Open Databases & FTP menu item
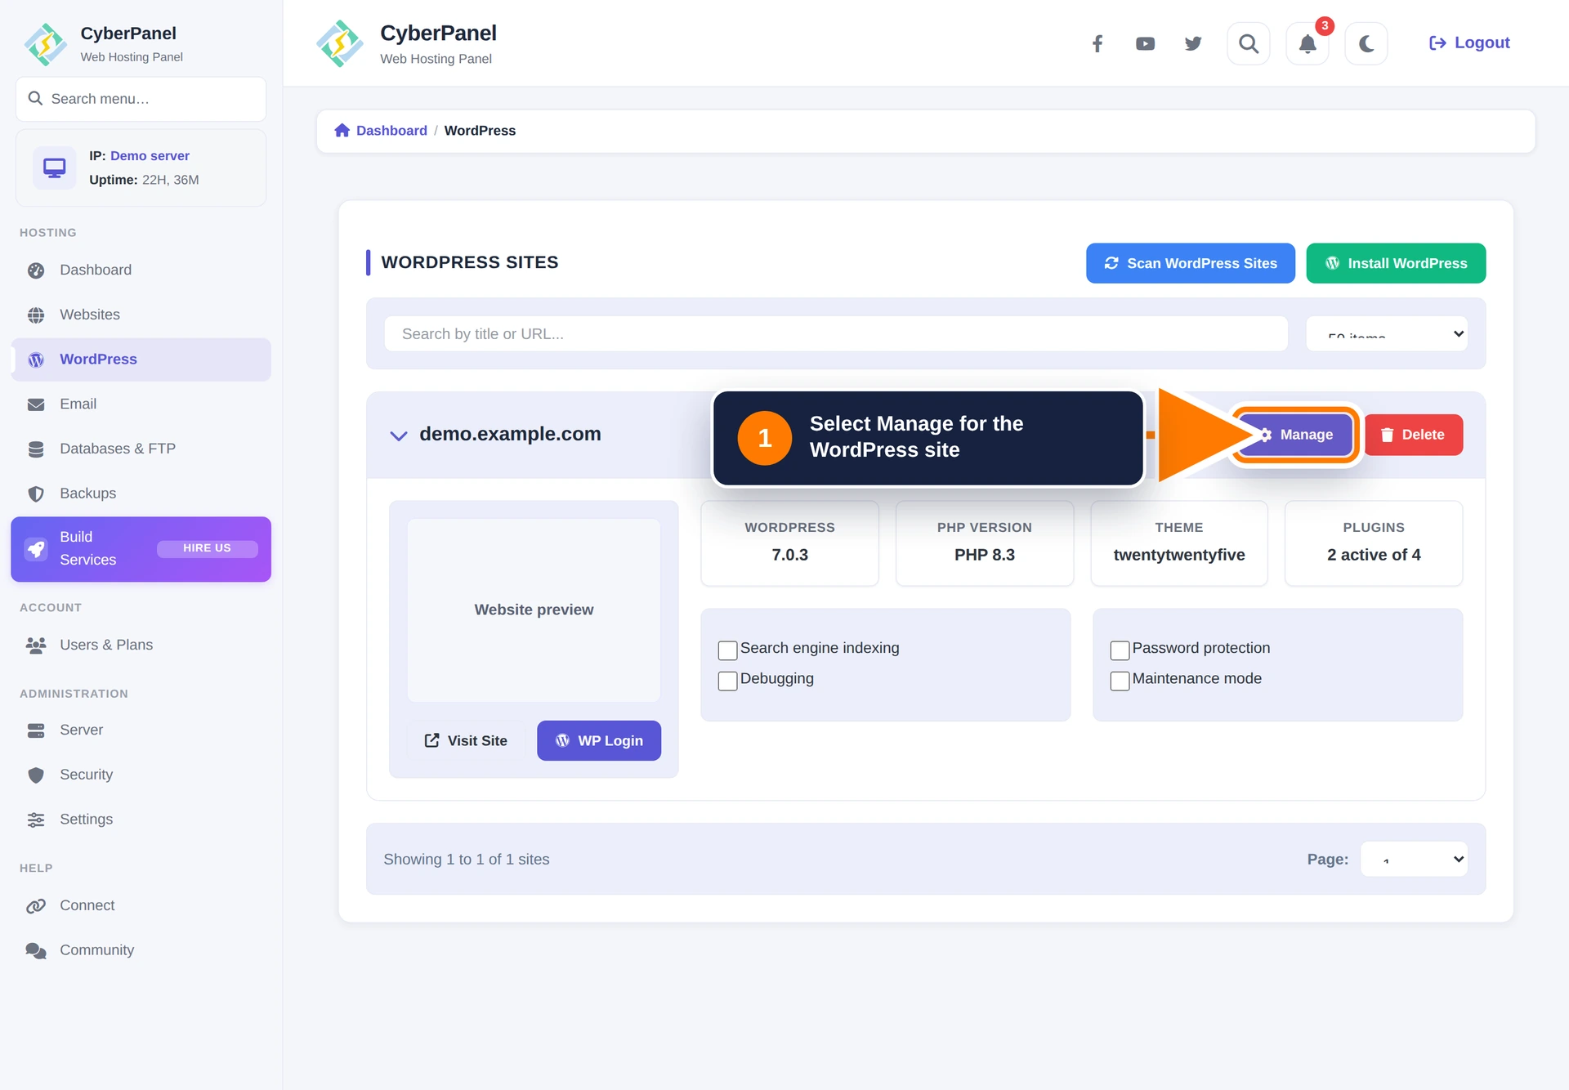This screenshot has height=1090, width=1569. (x=141, y=449)
